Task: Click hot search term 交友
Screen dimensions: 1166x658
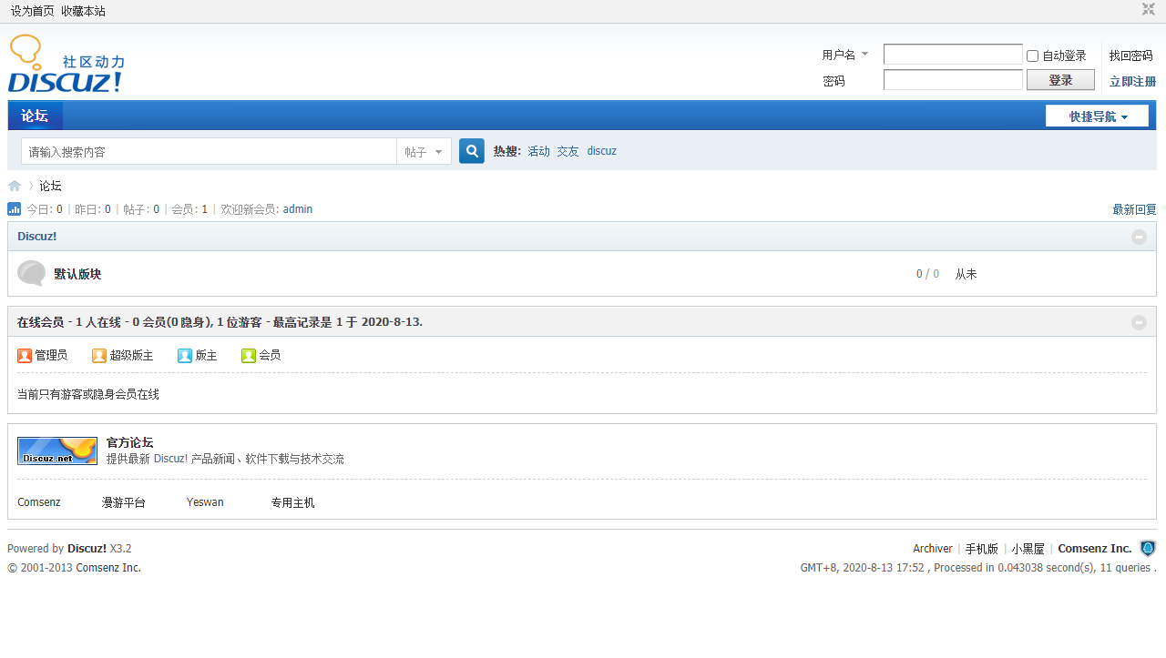Action: pos(568,151)
